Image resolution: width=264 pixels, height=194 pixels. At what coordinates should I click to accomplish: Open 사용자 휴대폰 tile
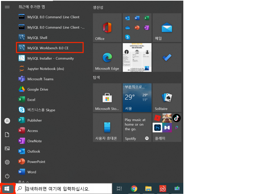(x=107, y=127)
